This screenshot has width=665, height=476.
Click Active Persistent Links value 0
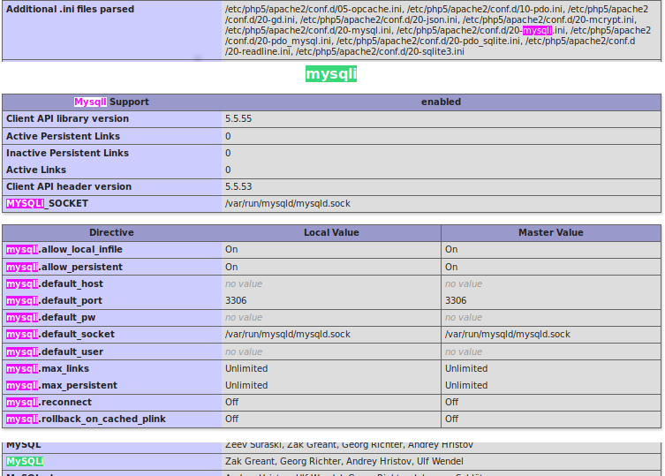coord(228,136)
